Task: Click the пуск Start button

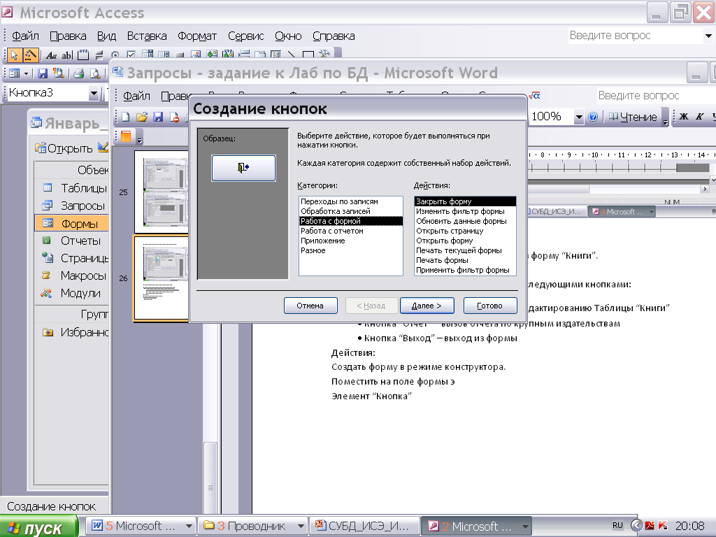Action: pyautogui.click(x=38, y=527)
